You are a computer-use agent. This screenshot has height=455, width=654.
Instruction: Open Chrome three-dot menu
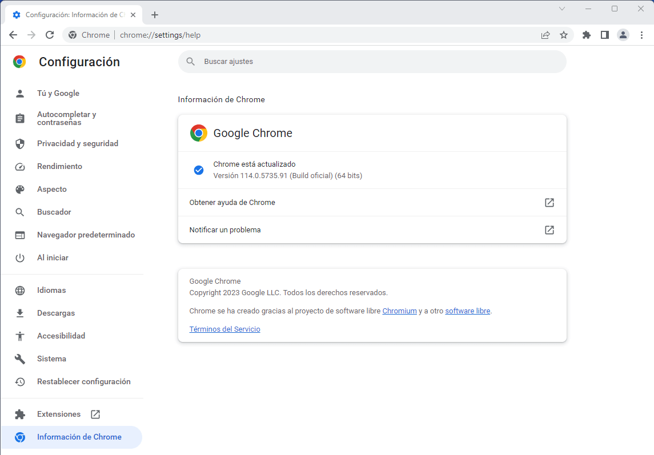click(641, 35)
